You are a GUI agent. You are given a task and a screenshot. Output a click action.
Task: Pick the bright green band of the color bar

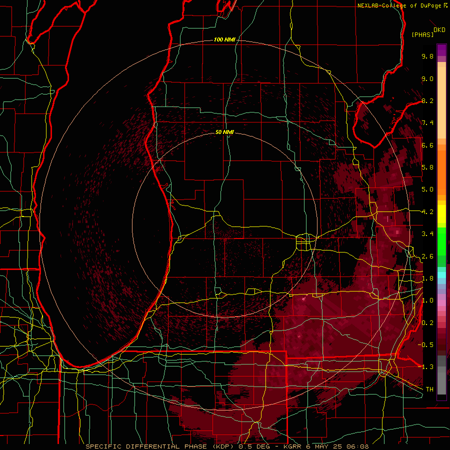click(x=441, y=241)
